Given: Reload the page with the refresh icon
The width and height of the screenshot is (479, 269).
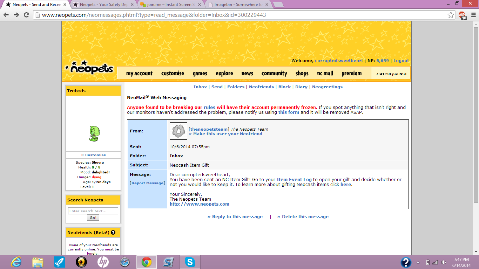Looking at the screenshot, I should point(26,15).
